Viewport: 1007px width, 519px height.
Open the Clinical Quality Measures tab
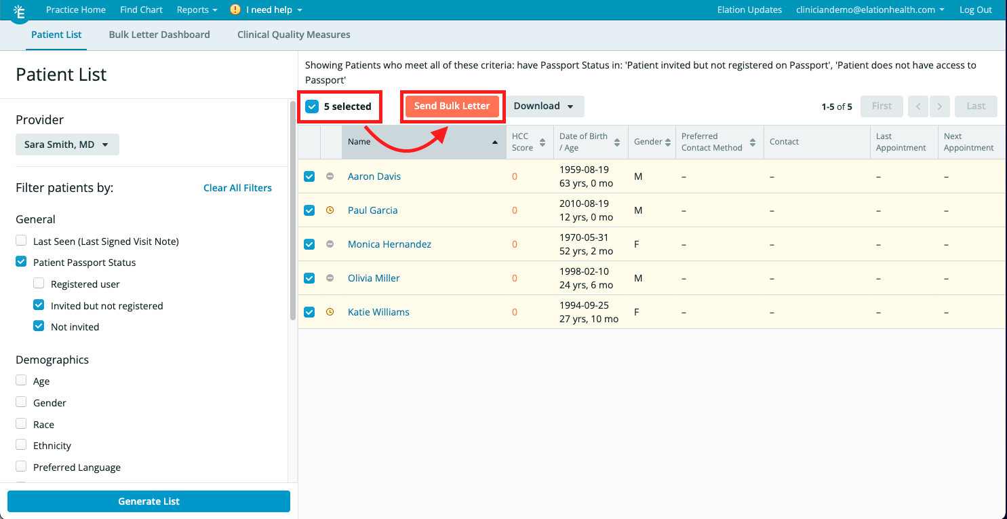(294, 35)
